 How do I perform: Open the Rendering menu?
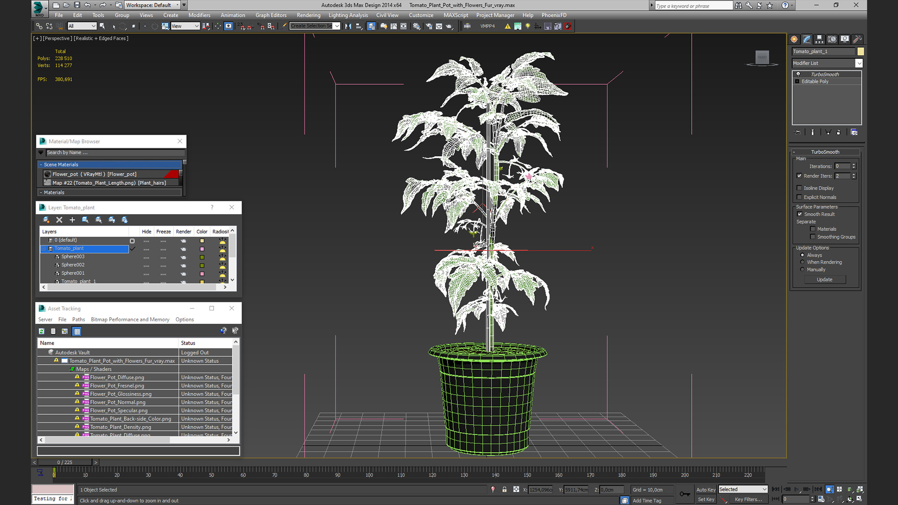tap(308, 15)
